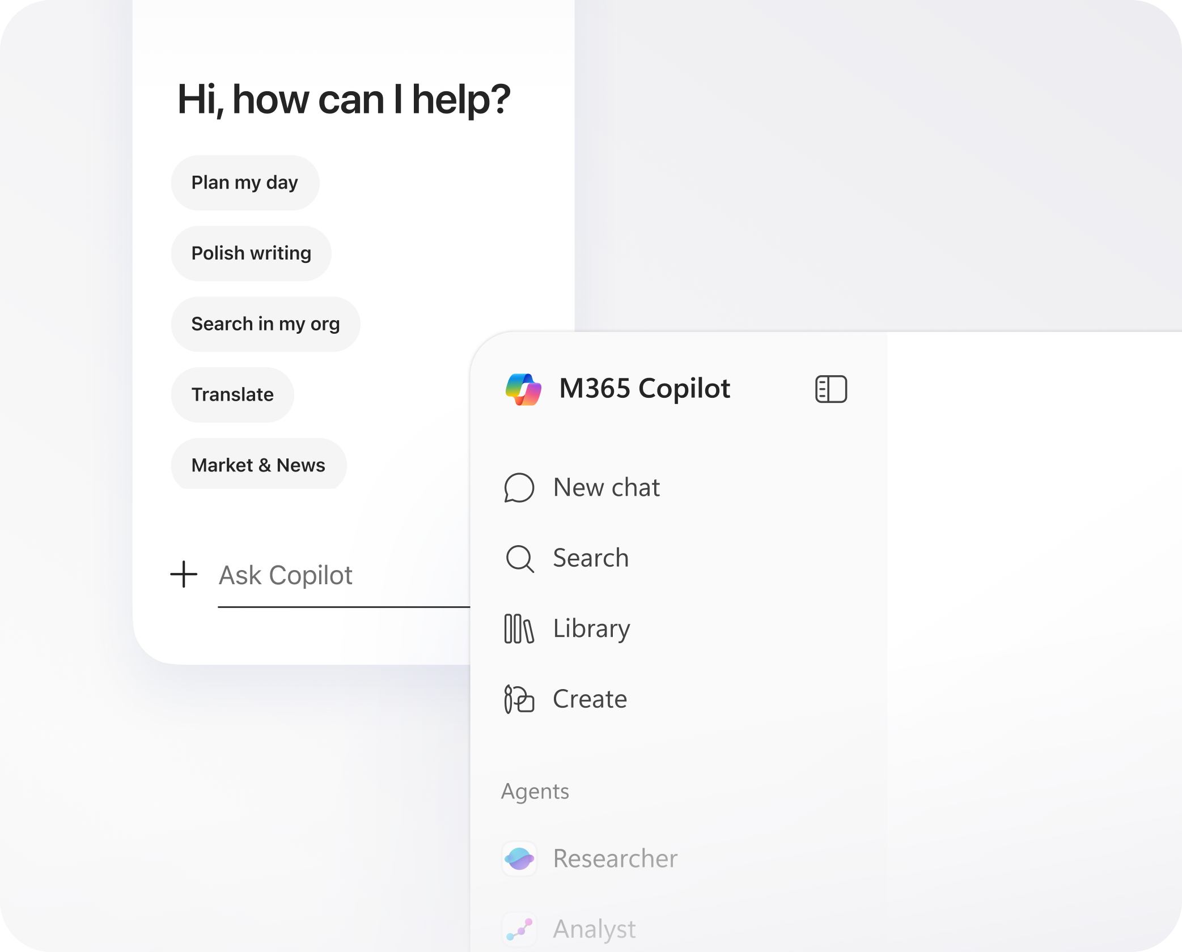
Task: Open Search in the sidebar
Action: coord(591,558)
